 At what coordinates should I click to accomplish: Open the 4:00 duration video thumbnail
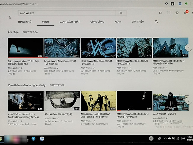pyautogui.click(x=170, y=47)
